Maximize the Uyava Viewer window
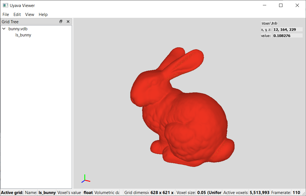 click(281, 5)
